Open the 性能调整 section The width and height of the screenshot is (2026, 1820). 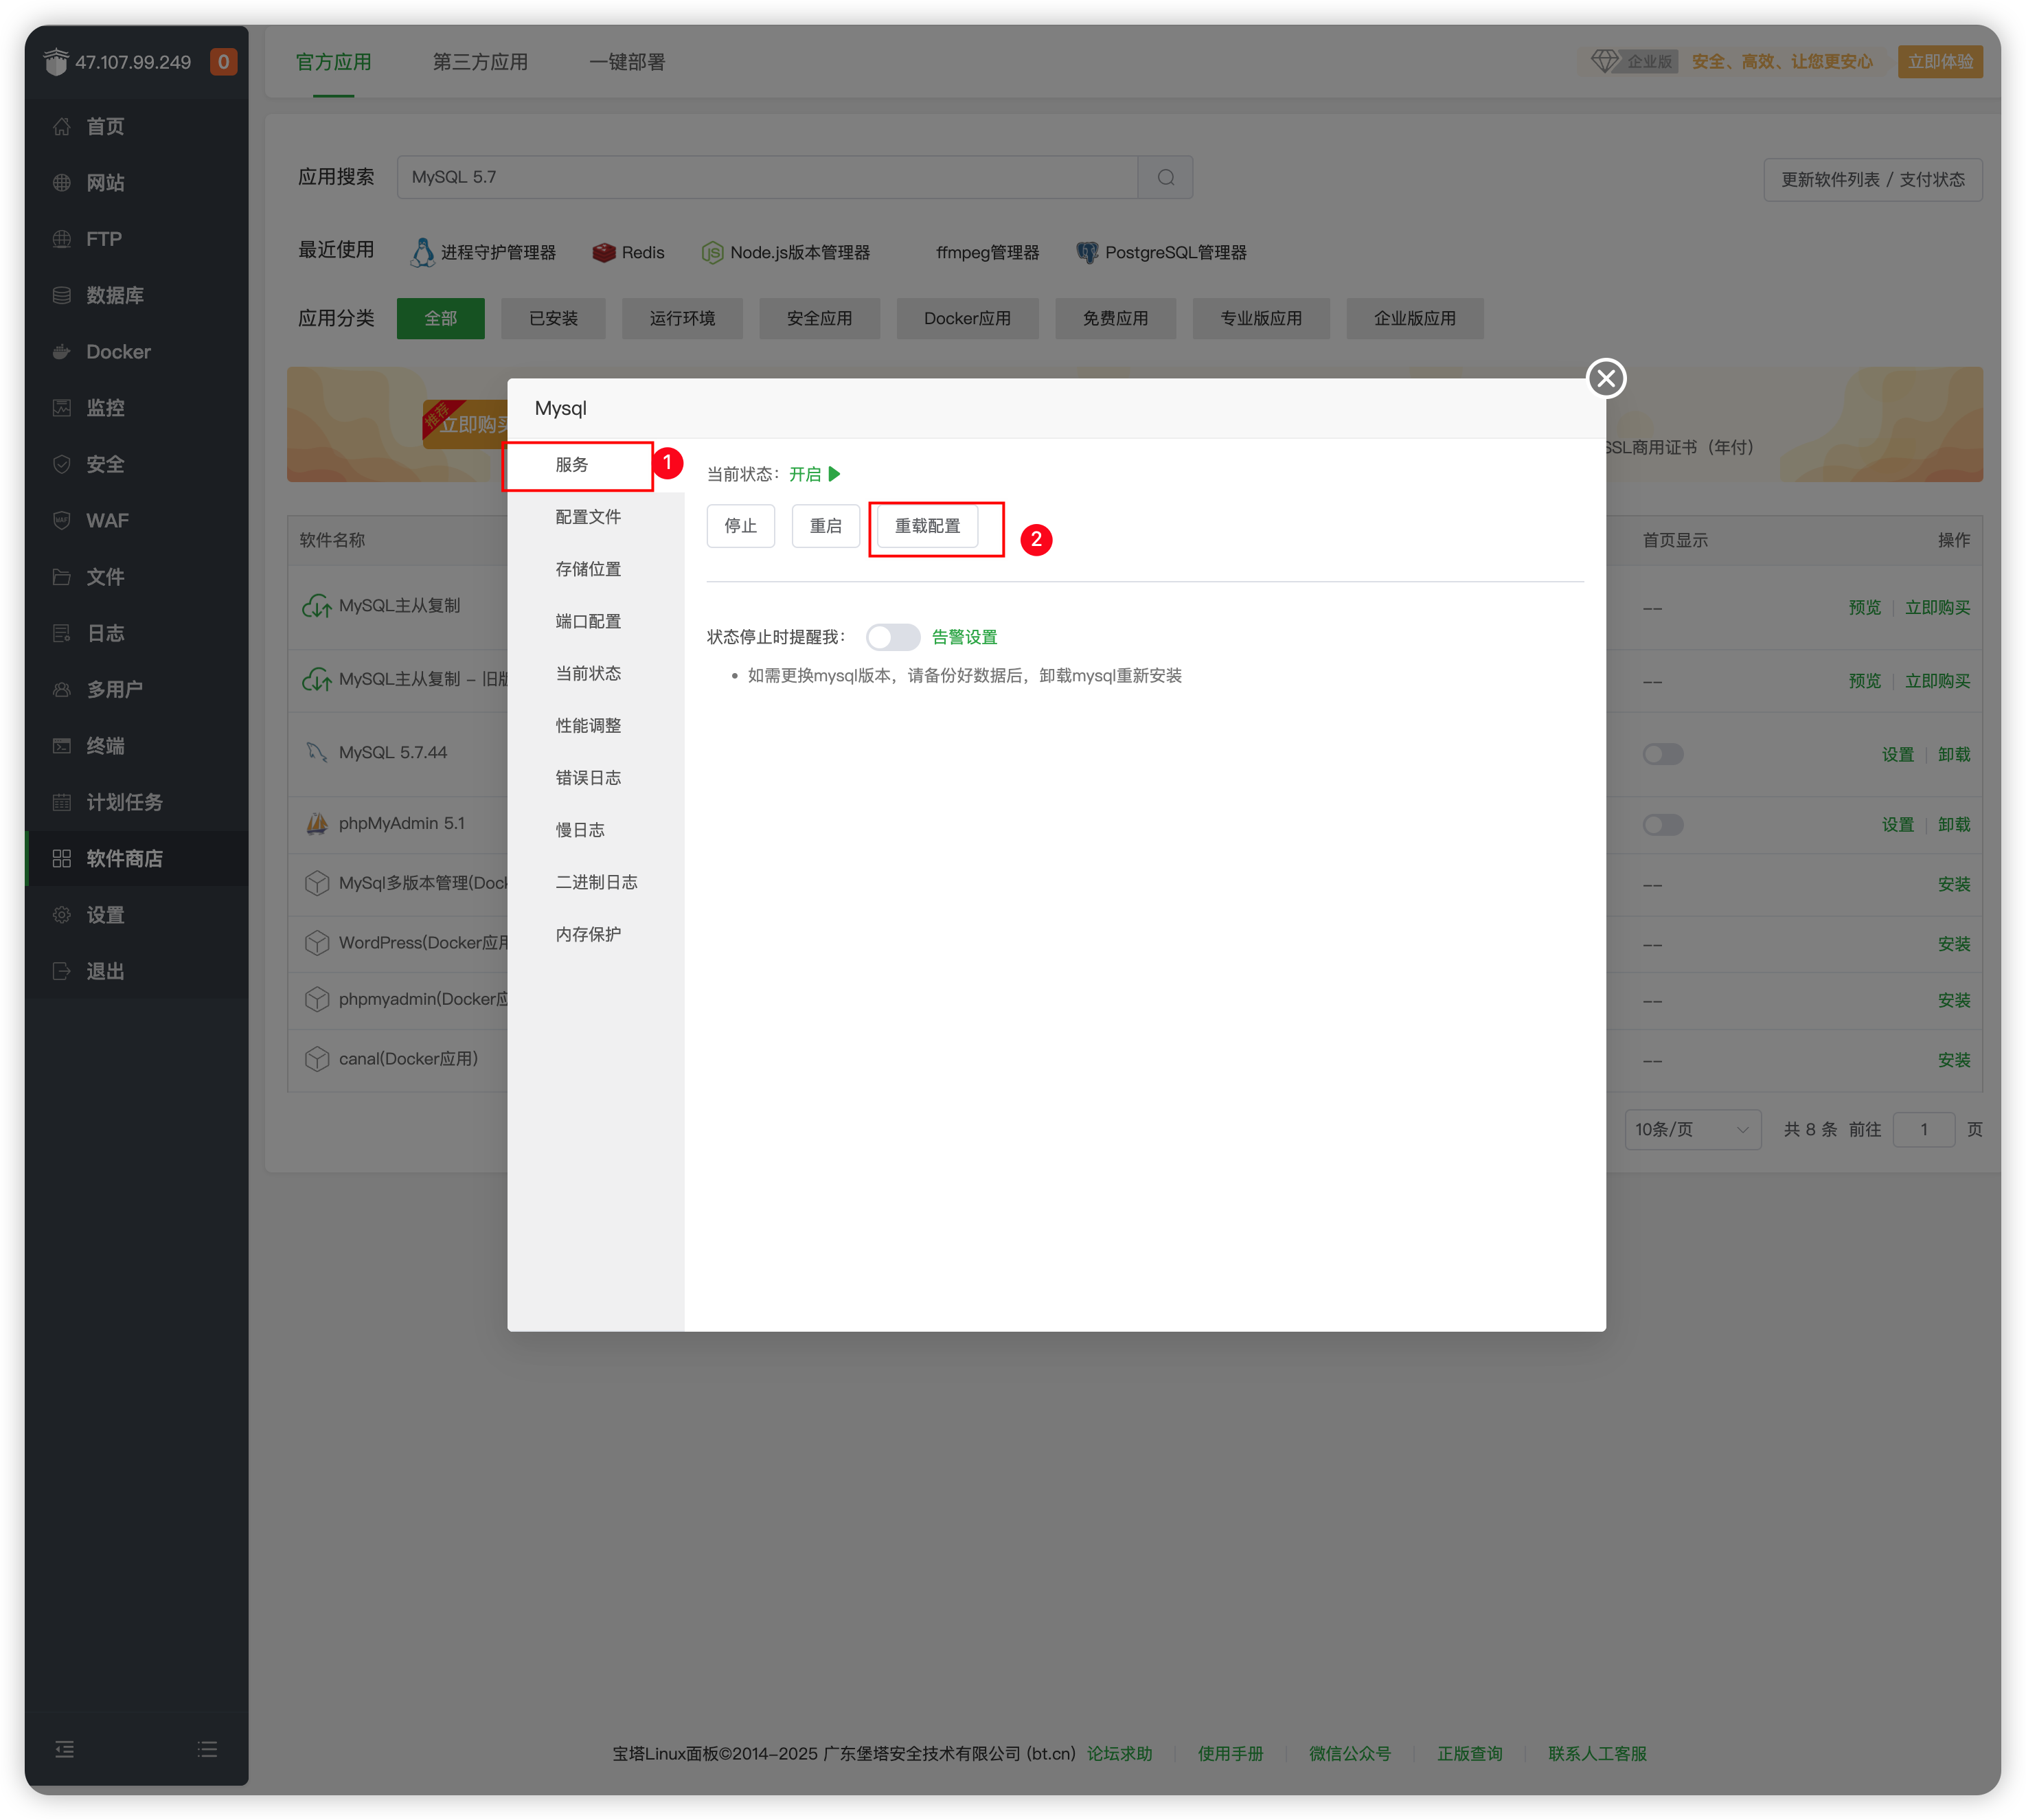(588, 726)
